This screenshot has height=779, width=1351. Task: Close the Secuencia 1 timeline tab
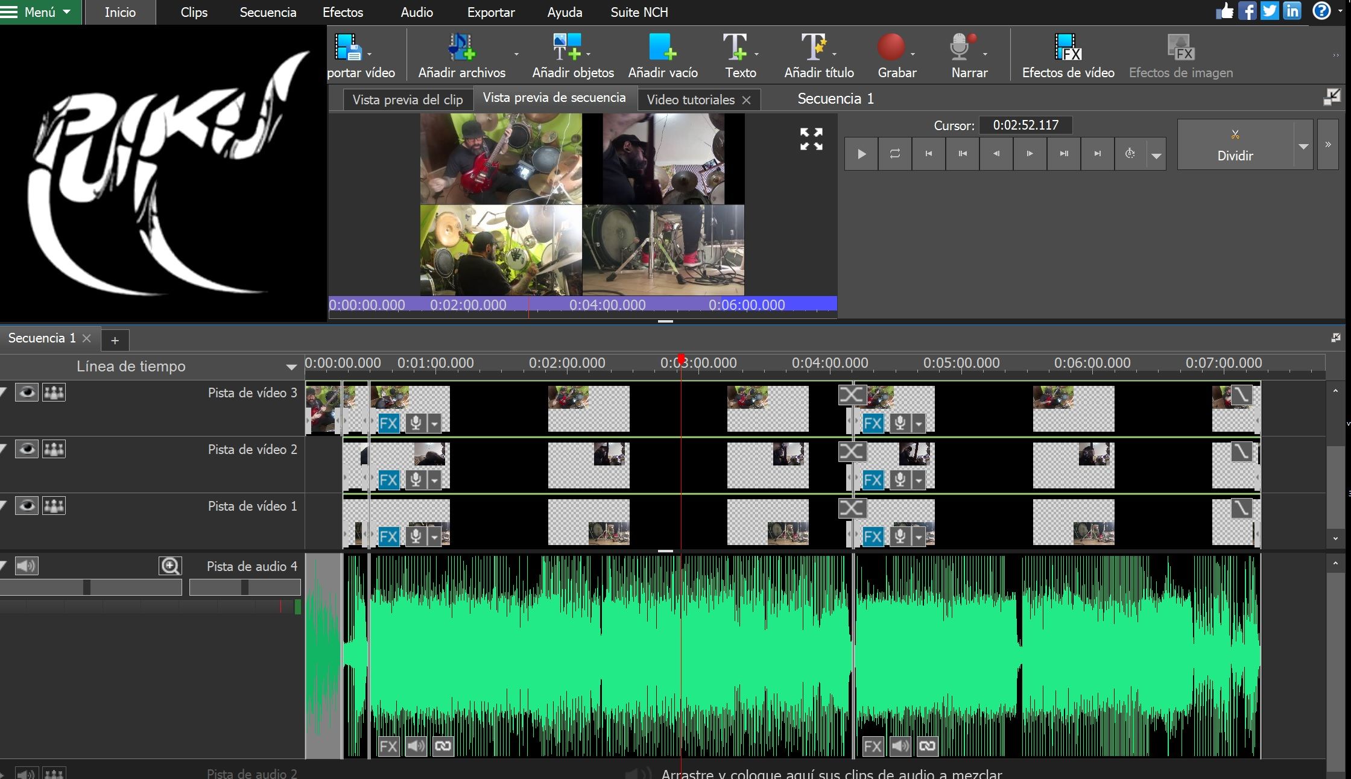point(87,338)
